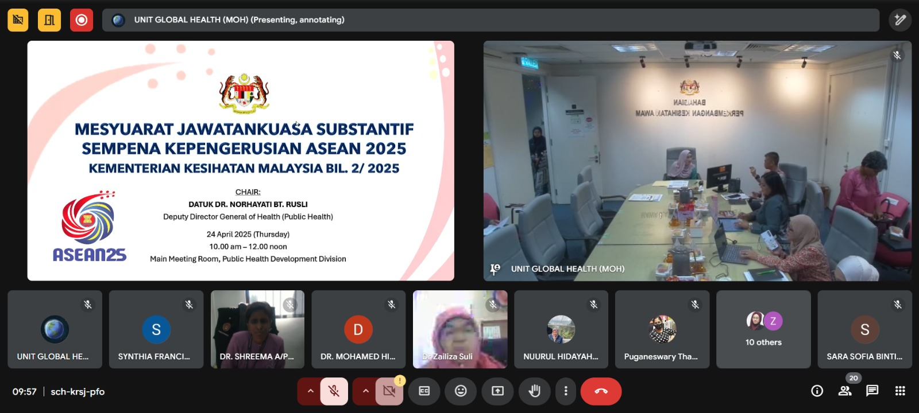Click the presenting banner for UNIT GLOBAL HEALTH (MOH)
The height and width of the screenshot is (413, 919).
[491, 20]
